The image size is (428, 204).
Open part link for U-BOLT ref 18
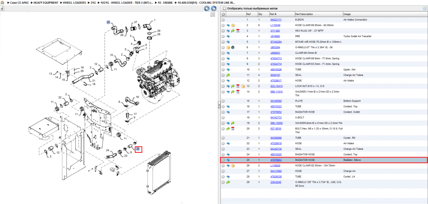[x=276, y=117]
